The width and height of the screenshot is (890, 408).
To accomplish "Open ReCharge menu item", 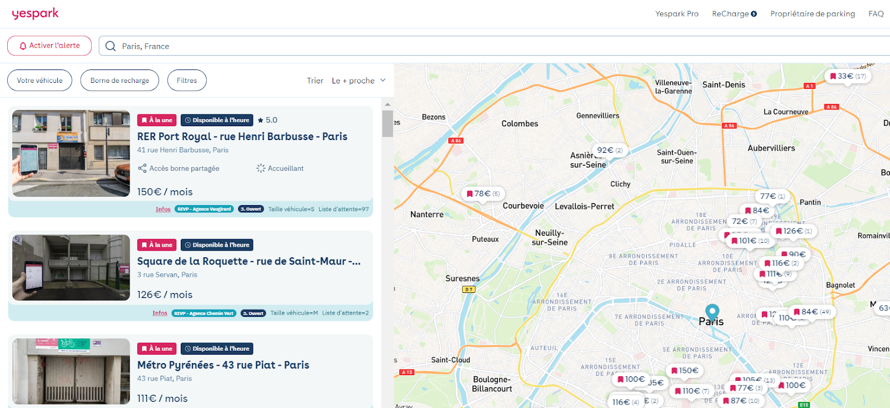I will (734, 14).
